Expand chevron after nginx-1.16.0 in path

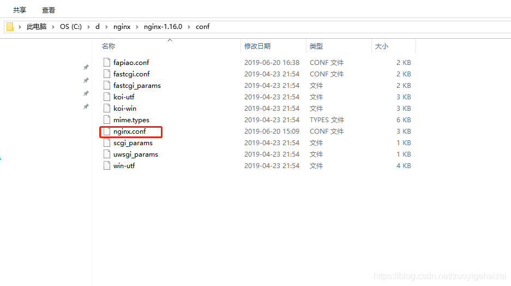click(x=189, y=27)
